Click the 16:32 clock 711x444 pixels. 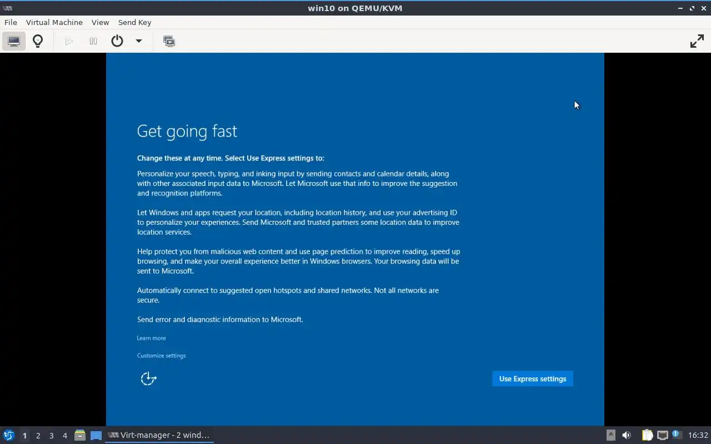pos(698,435)
